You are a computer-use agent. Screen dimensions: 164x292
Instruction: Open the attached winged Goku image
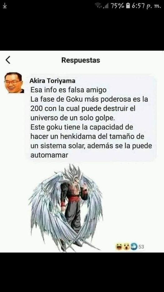point(66,207)
